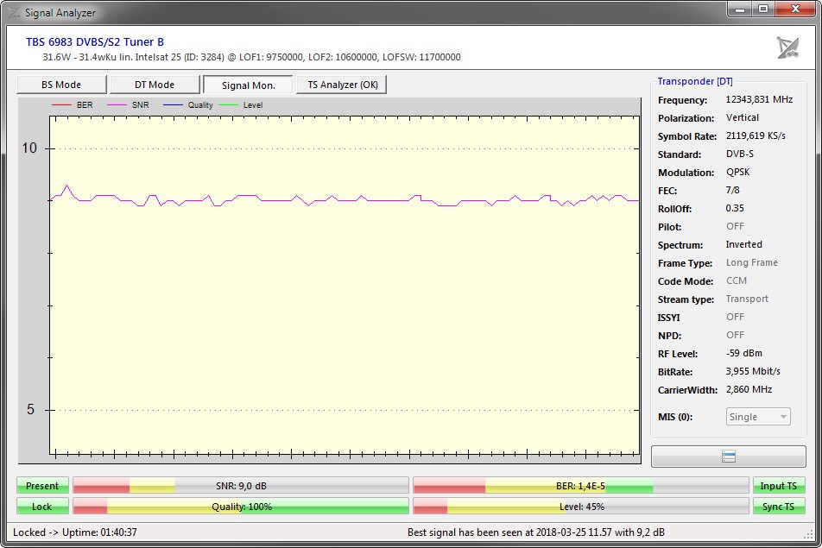Click the Standard value DVB-S
Image resolution: width=822 pixels, height=548 pixels.
(x=740, y=154)
